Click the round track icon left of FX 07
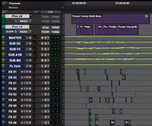The image size is (152, 126). (3, 116)
